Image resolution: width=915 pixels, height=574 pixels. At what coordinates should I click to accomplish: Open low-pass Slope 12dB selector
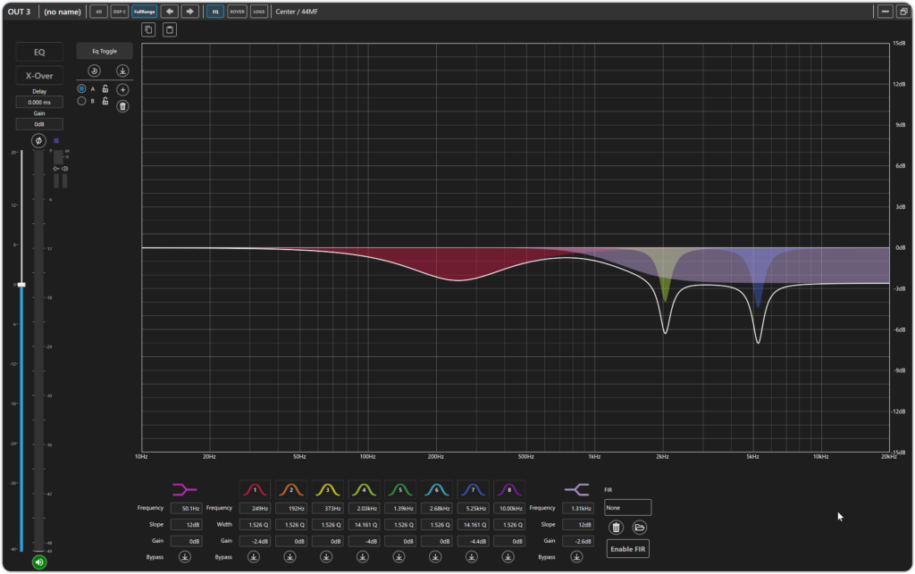tap(577, 524)
